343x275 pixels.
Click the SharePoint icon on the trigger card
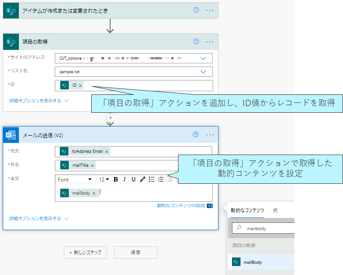(11, 10)
